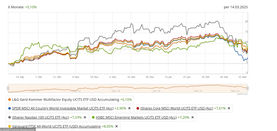277x131 pixels.
Task: Grab left handle of time range navigator
Action: pyautogui.click(x=8, y=88)
